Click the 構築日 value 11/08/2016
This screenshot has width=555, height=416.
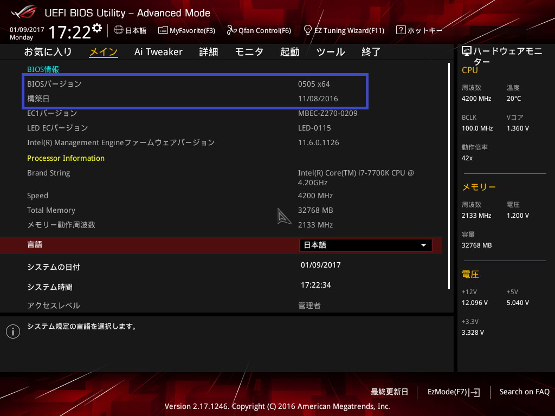click(318, 99)
